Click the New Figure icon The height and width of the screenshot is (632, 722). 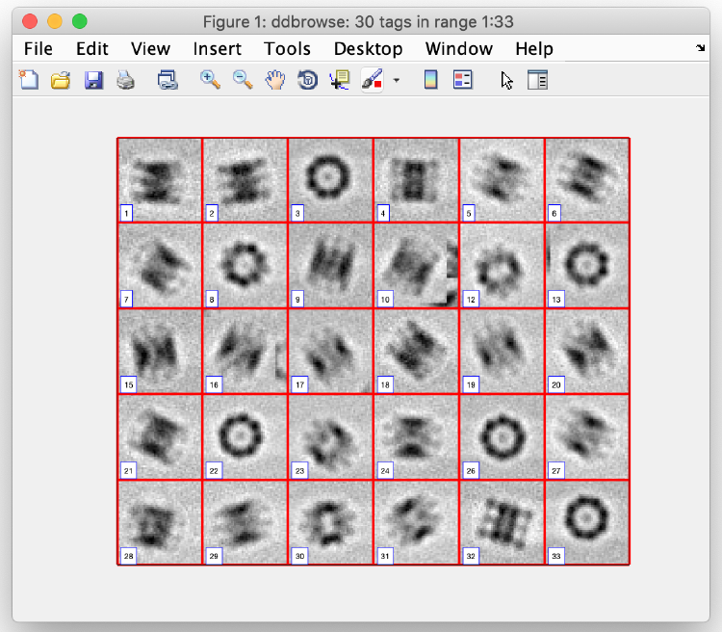[x=29, y=80]
